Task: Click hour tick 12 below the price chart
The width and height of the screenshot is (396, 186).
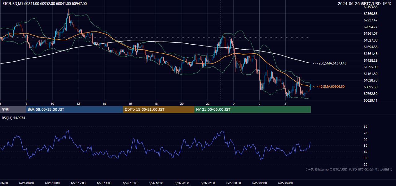Action: (78, 104)
